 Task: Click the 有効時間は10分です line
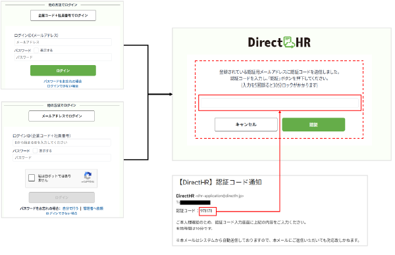194,229
